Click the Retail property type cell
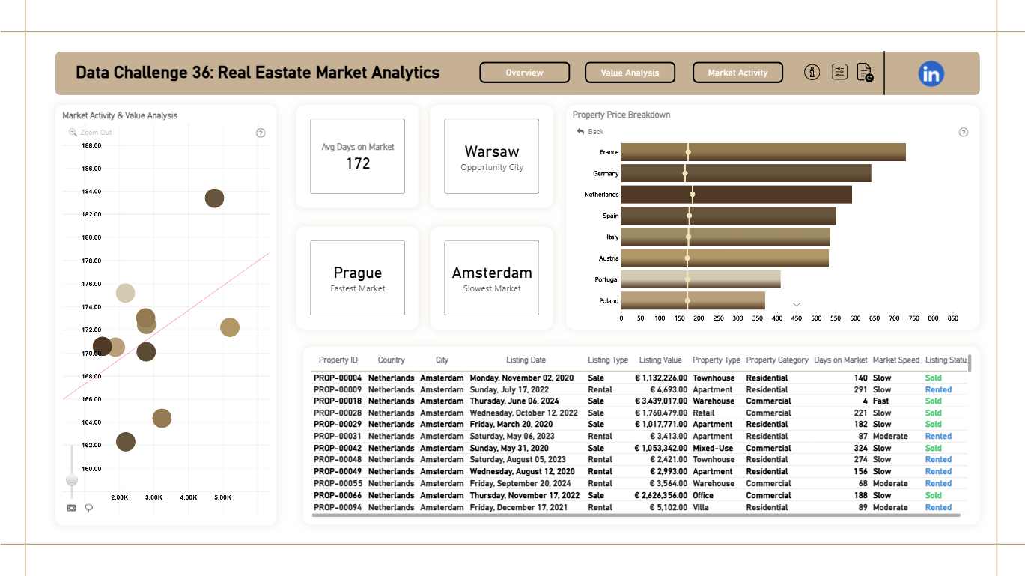This screenshot has height=576, width=1025. tap(704, 413)
